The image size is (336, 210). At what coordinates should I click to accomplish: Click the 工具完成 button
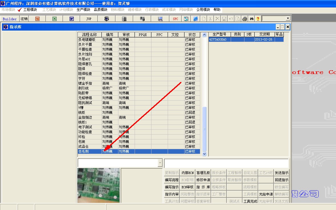click(250, 201)
